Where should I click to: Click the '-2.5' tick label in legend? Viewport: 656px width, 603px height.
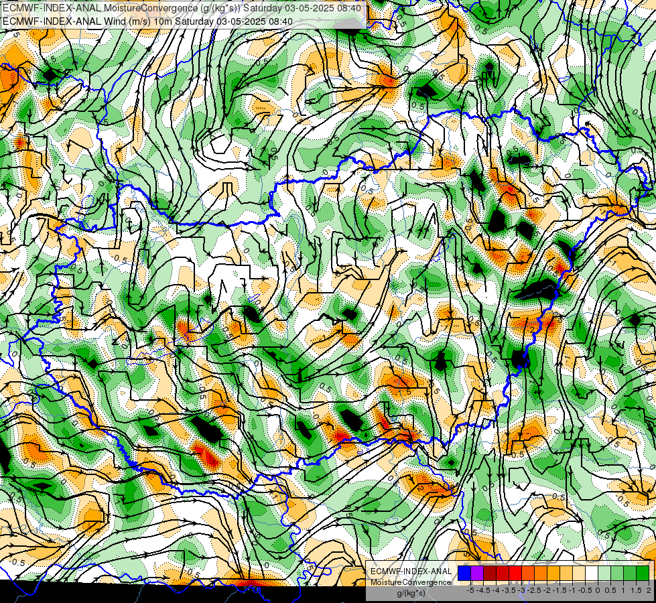point(534,590)
